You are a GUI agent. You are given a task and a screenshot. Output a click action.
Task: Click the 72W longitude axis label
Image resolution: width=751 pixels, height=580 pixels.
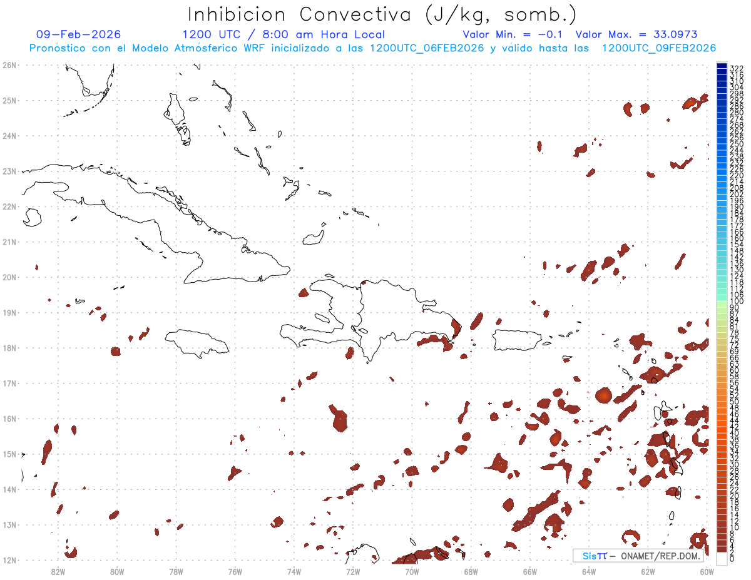pyautogui.click(x=353, y=571)
